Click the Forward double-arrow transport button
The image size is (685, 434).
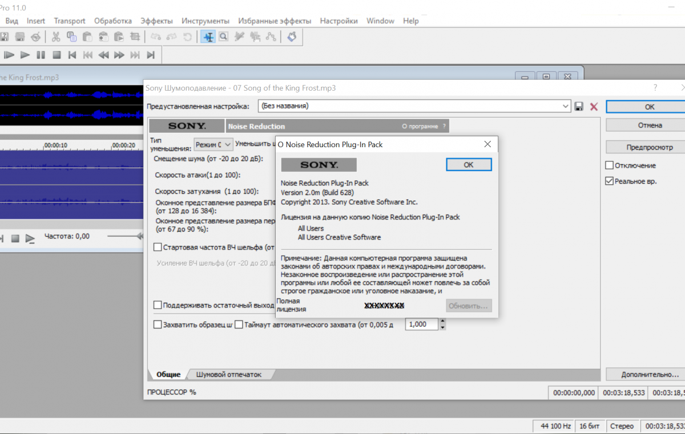point(119,55)
